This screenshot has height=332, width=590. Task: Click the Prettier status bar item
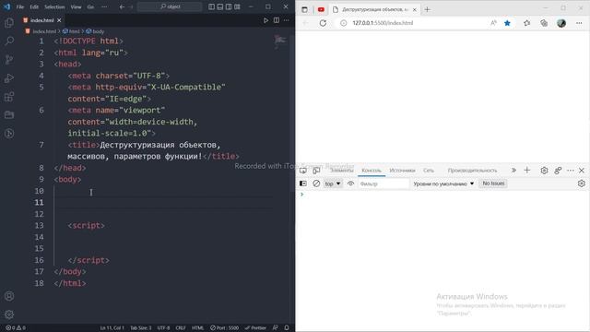point(255,328)
